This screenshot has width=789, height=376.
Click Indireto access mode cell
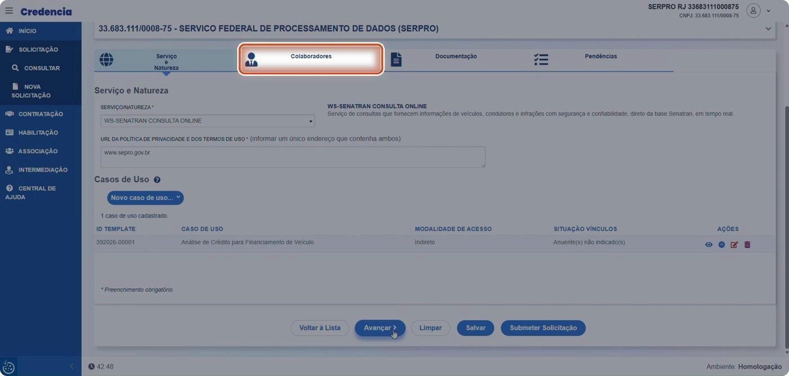coord(425,243)
